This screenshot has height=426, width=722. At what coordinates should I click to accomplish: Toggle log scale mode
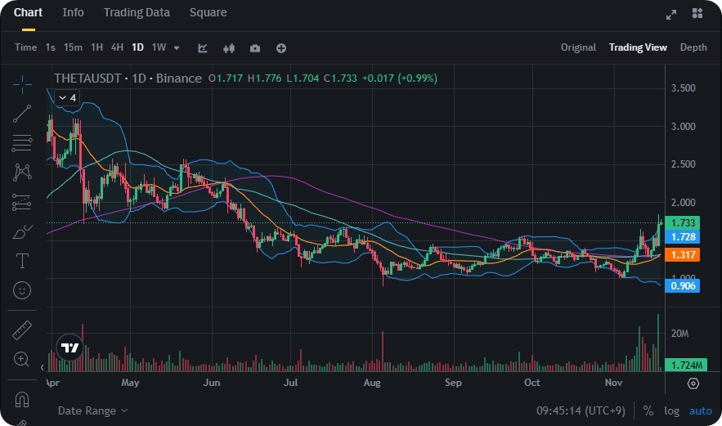coord(672,410)
